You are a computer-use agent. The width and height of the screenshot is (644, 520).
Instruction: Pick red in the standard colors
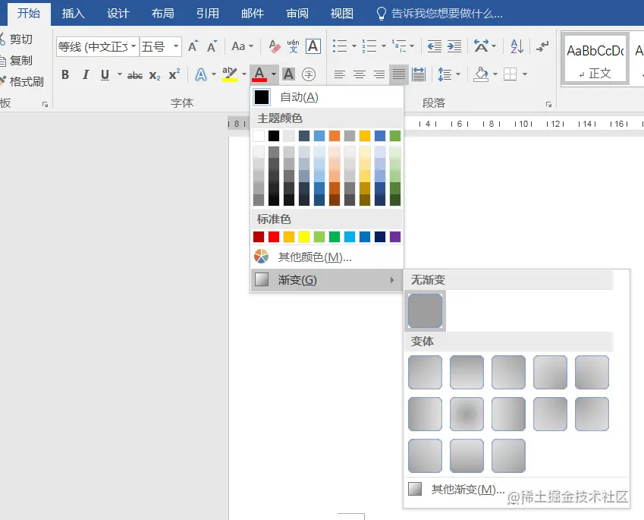(274, 237)
